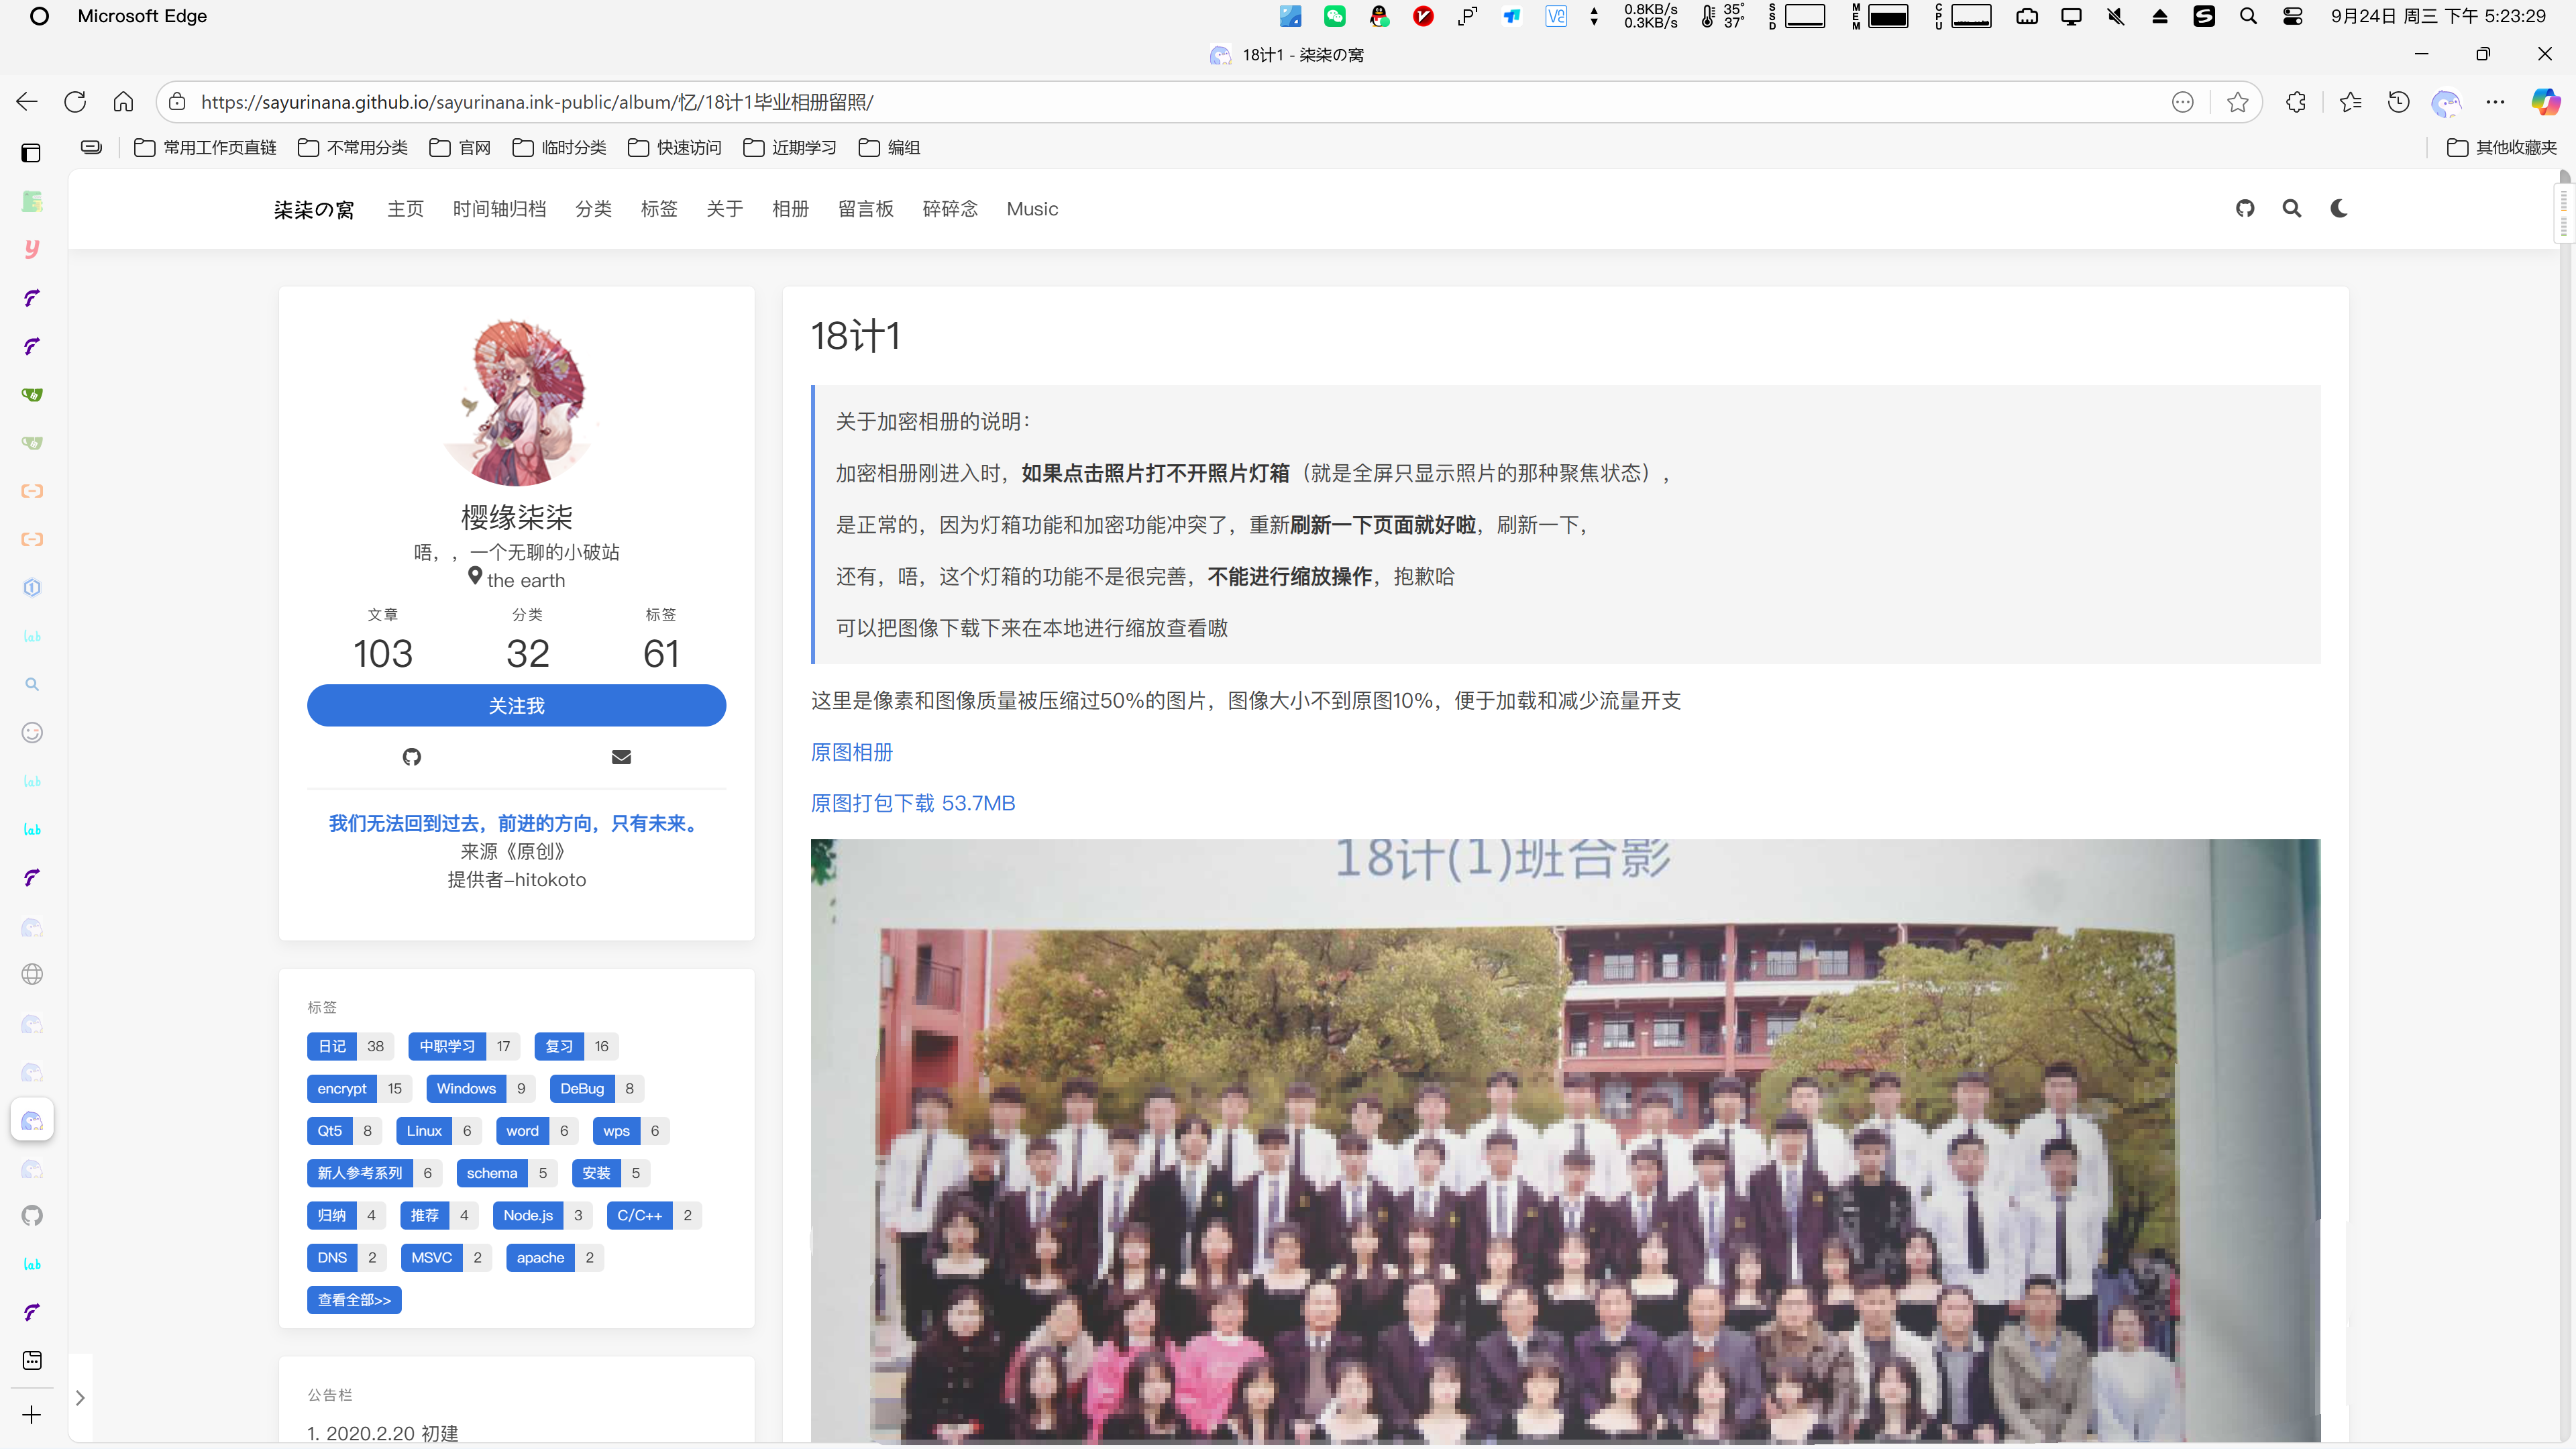
Task: Expand the sidebar chevron arrow
Action: 80,1398
